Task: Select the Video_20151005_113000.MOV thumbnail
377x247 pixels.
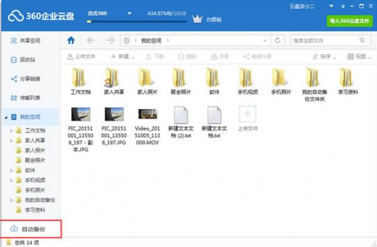Action: pyautogui.click(x=148, y=114)
